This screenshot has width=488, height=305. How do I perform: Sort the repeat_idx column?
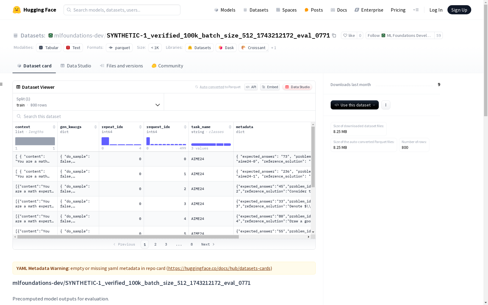[140, 127]
